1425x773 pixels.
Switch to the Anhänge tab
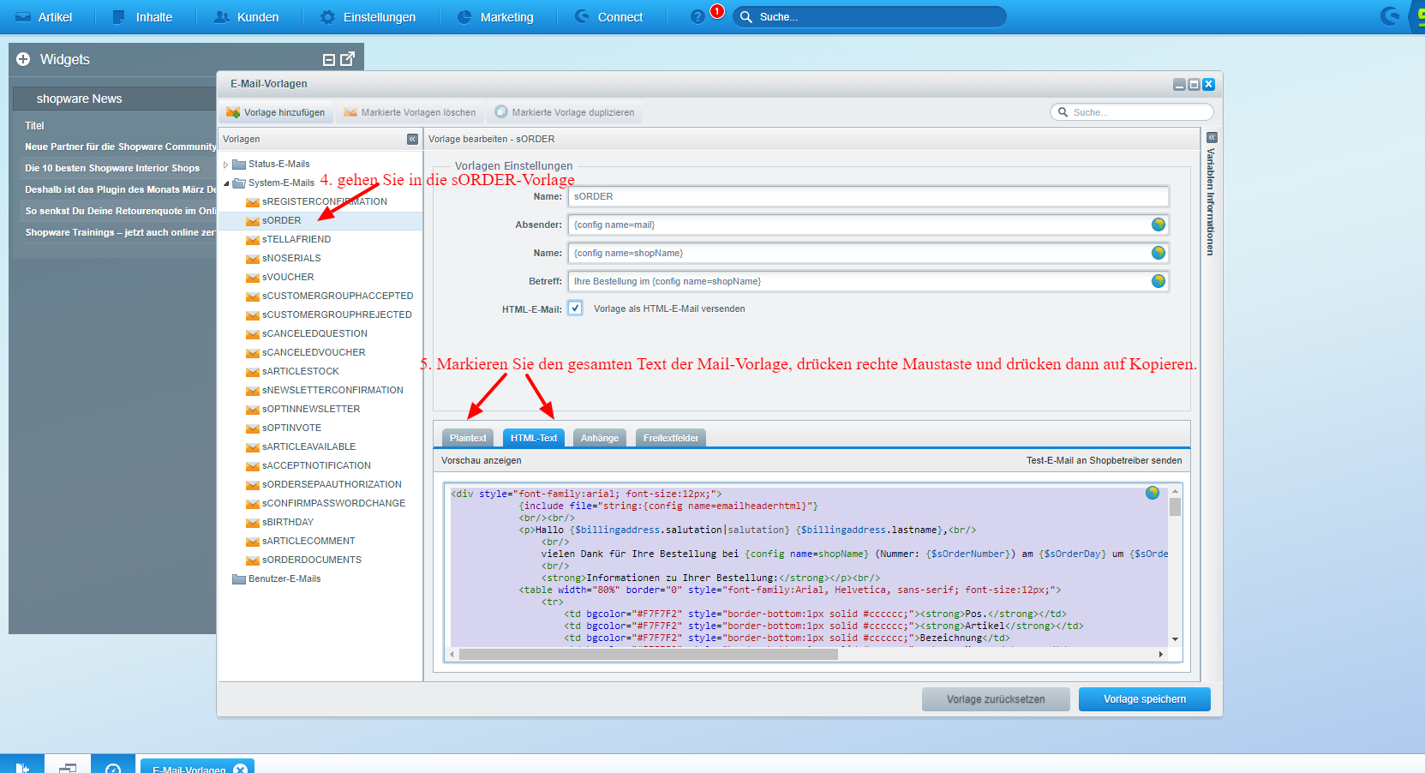600,438
